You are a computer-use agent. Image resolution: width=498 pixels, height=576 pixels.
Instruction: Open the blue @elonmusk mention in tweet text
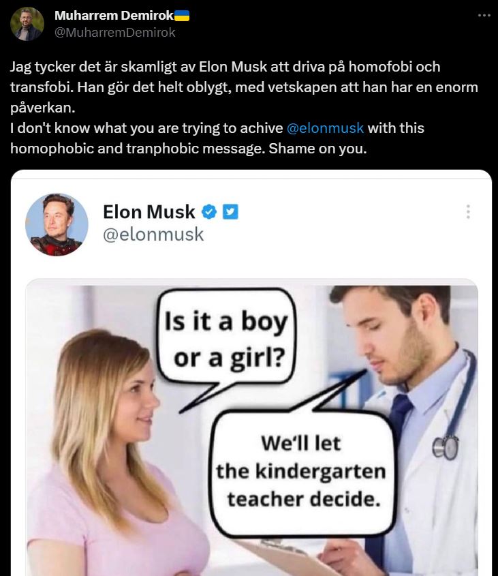325,127
